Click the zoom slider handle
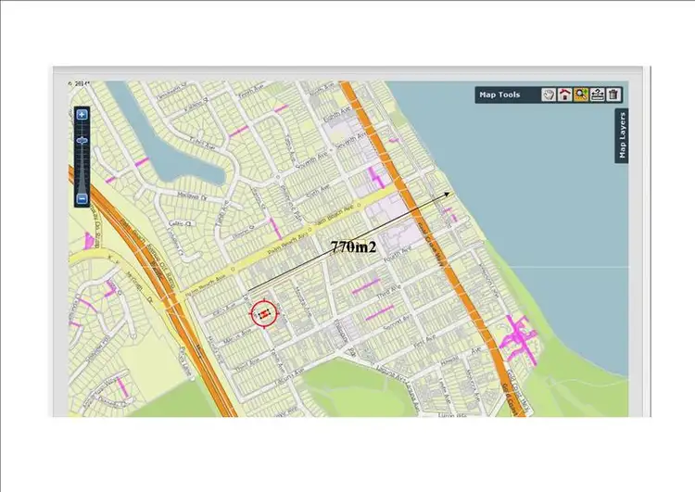 [82, 140]
